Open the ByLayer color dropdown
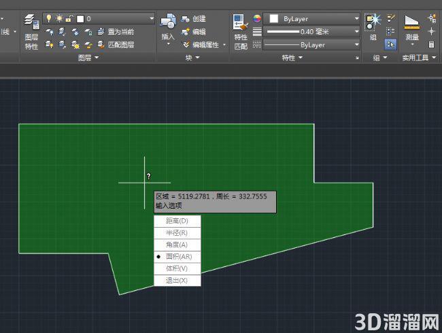The height and width of the screenshot is (333, 442). [x=311, y=19]
